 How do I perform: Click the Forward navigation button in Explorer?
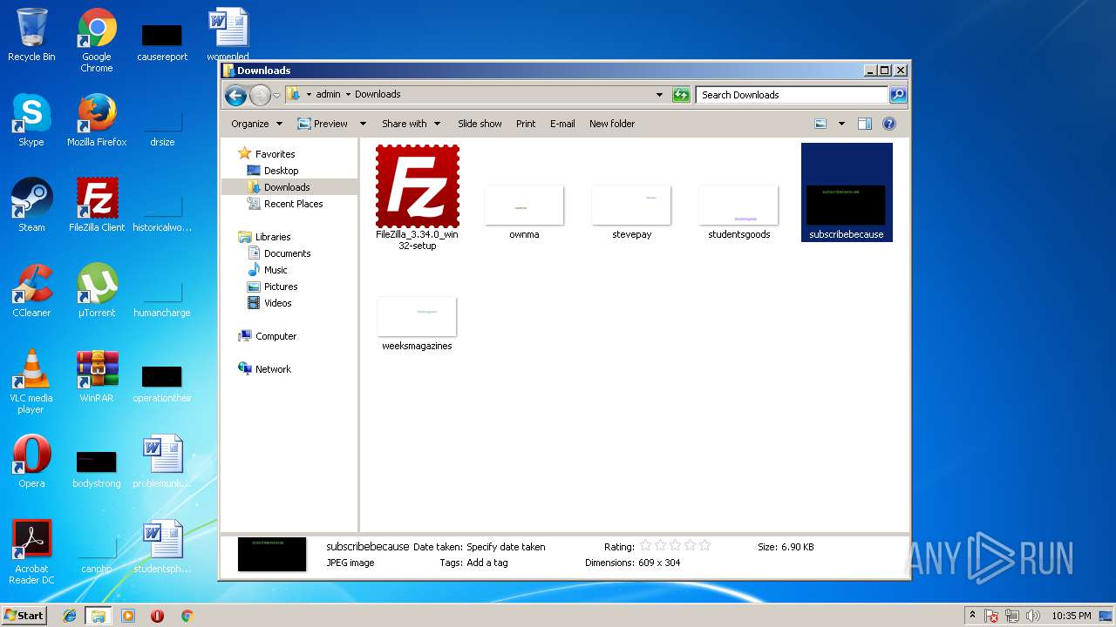tap(260, 95)
